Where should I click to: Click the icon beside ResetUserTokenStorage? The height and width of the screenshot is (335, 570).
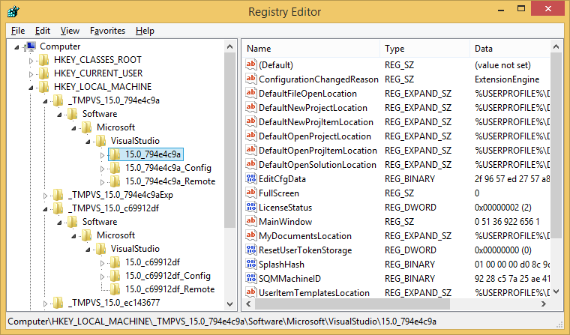[251, 250]
